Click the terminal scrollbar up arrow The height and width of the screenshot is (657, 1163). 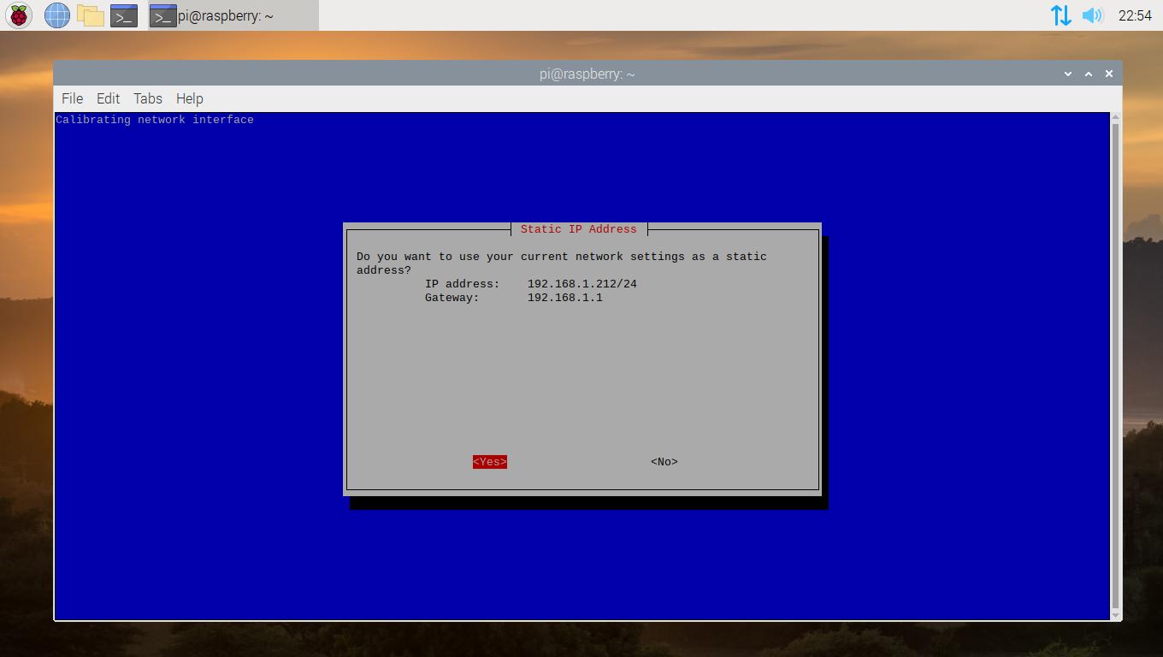click(1115, 117)
